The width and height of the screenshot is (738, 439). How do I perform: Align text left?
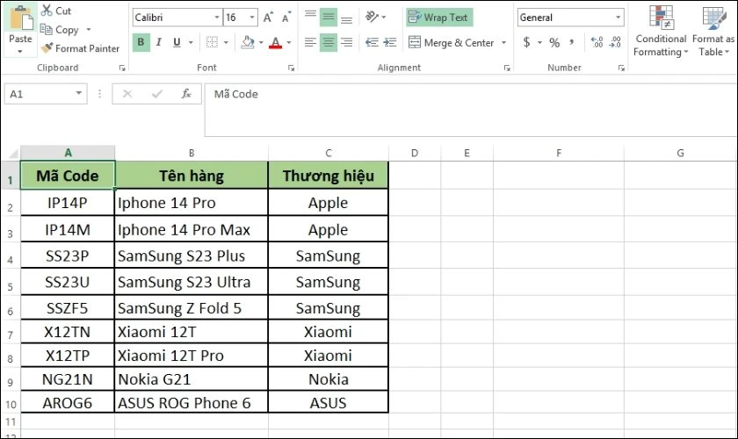point(310,42)
